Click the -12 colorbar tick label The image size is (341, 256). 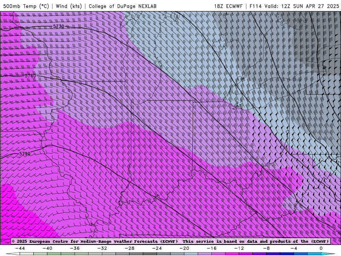(239, 248)
